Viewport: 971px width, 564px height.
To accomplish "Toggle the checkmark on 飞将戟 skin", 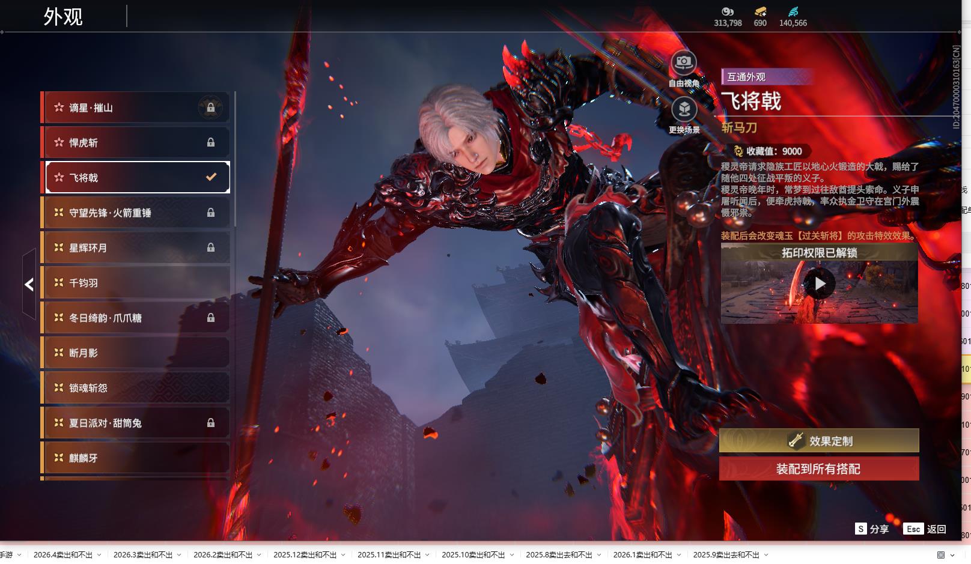I will 211,177.
